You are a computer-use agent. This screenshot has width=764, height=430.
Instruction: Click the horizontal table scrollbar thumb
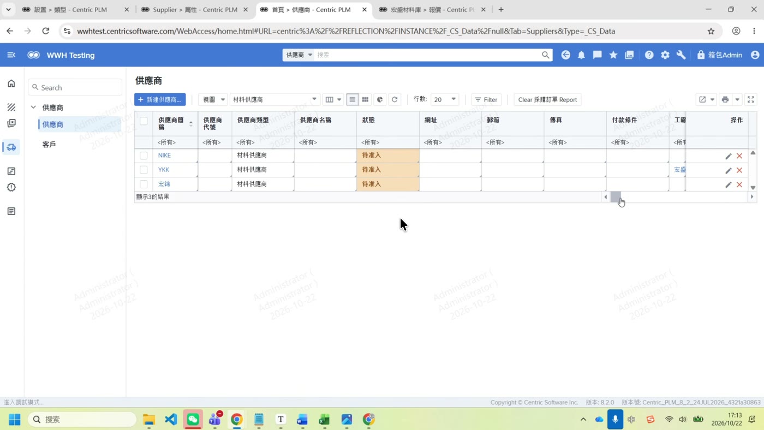coord(616,197)
